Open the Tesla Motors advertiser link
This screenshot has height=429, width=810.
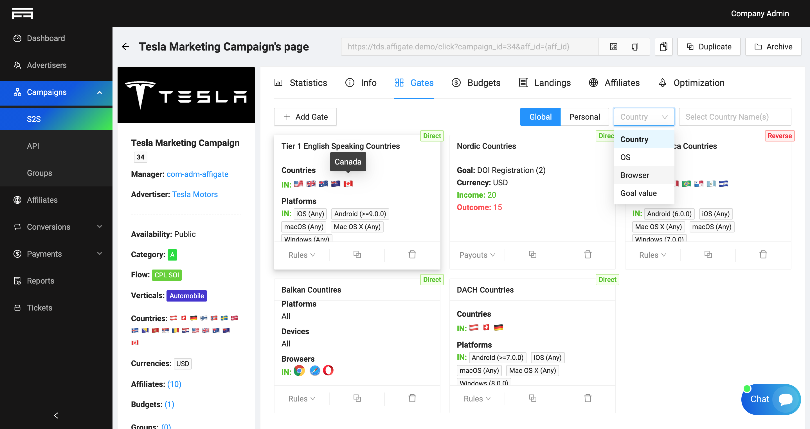click(195, 194)
